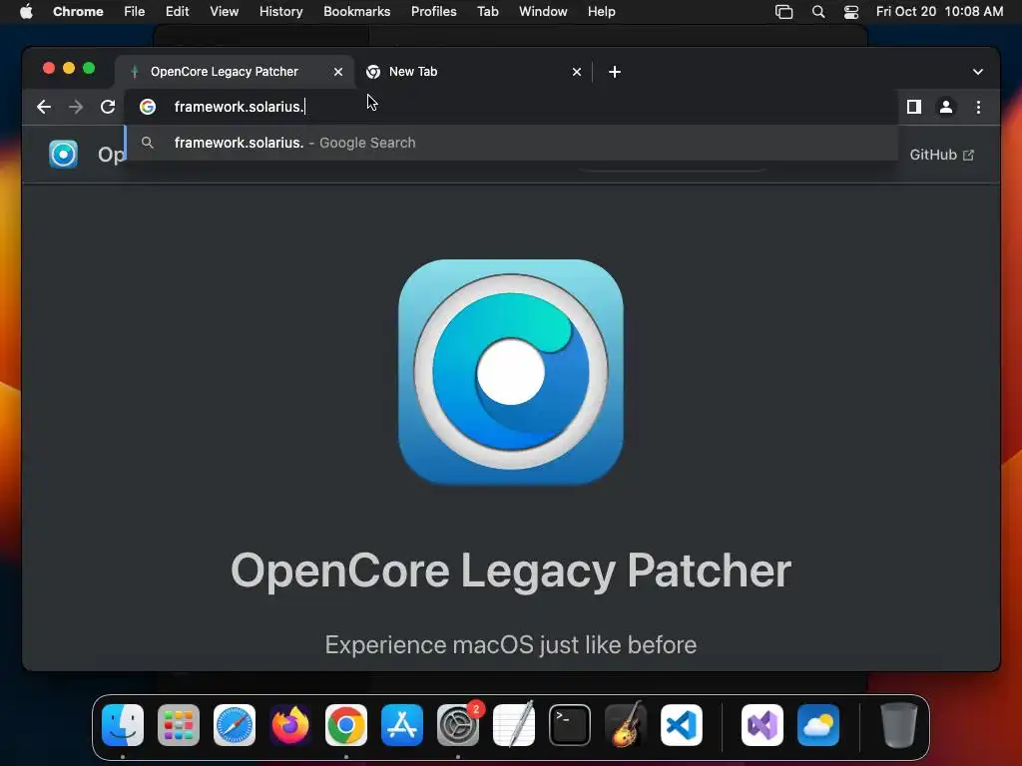
Task: Click the large OpenCore Legacy Patcher logo image
Action: pos(511,372)
